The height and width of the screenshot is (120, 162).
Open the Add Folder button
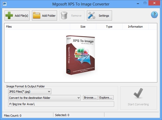point(44,16)
